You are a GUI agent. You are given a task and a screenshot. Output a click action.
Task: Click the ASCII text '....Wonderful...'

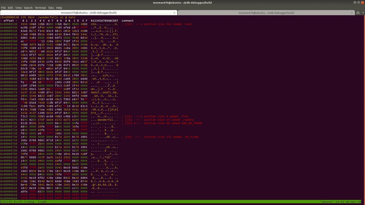click(104, 120)
